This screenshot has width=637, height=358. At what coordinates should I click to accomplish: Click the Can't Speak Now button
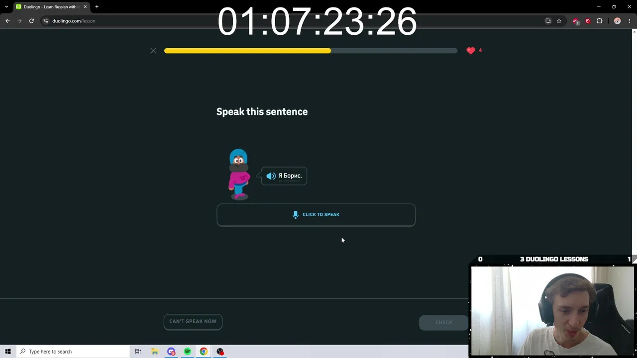(x=193, y=322)
